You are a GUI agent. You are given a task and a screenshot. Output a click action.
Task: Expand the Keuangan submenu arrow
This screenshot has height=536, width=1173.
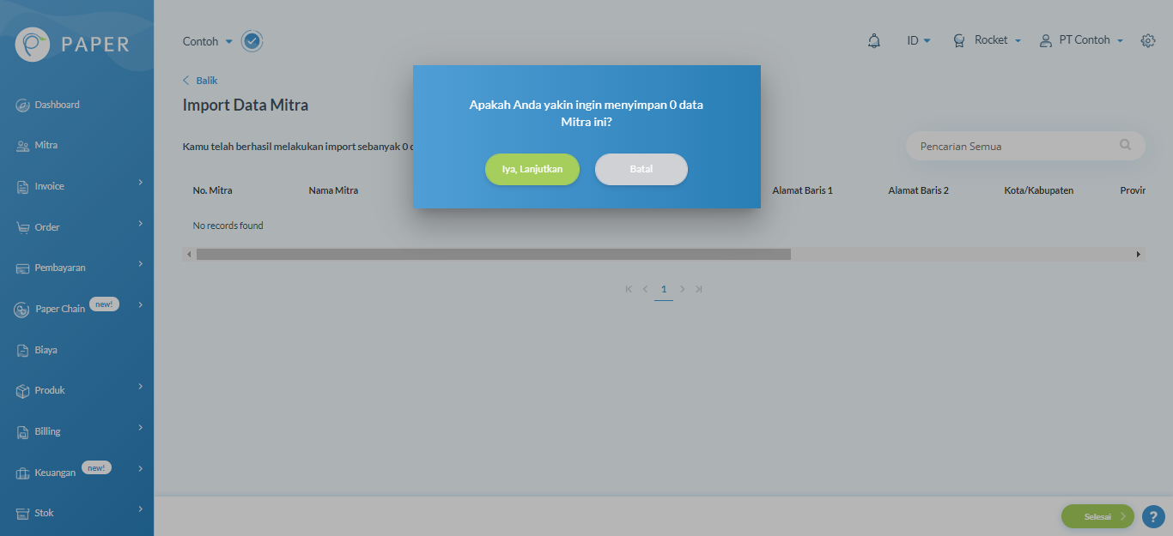[140, 468]
